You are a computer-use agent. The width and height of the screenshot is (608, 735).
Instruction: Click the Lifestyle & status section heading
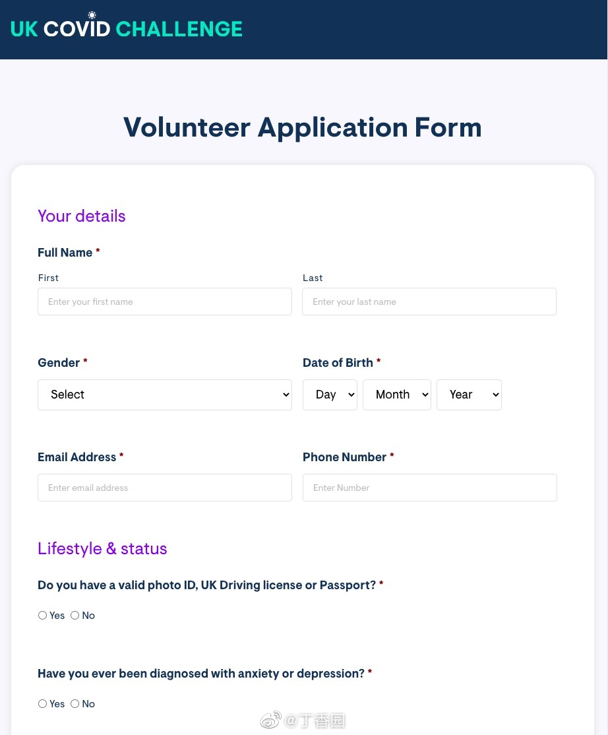pos(102,548)
